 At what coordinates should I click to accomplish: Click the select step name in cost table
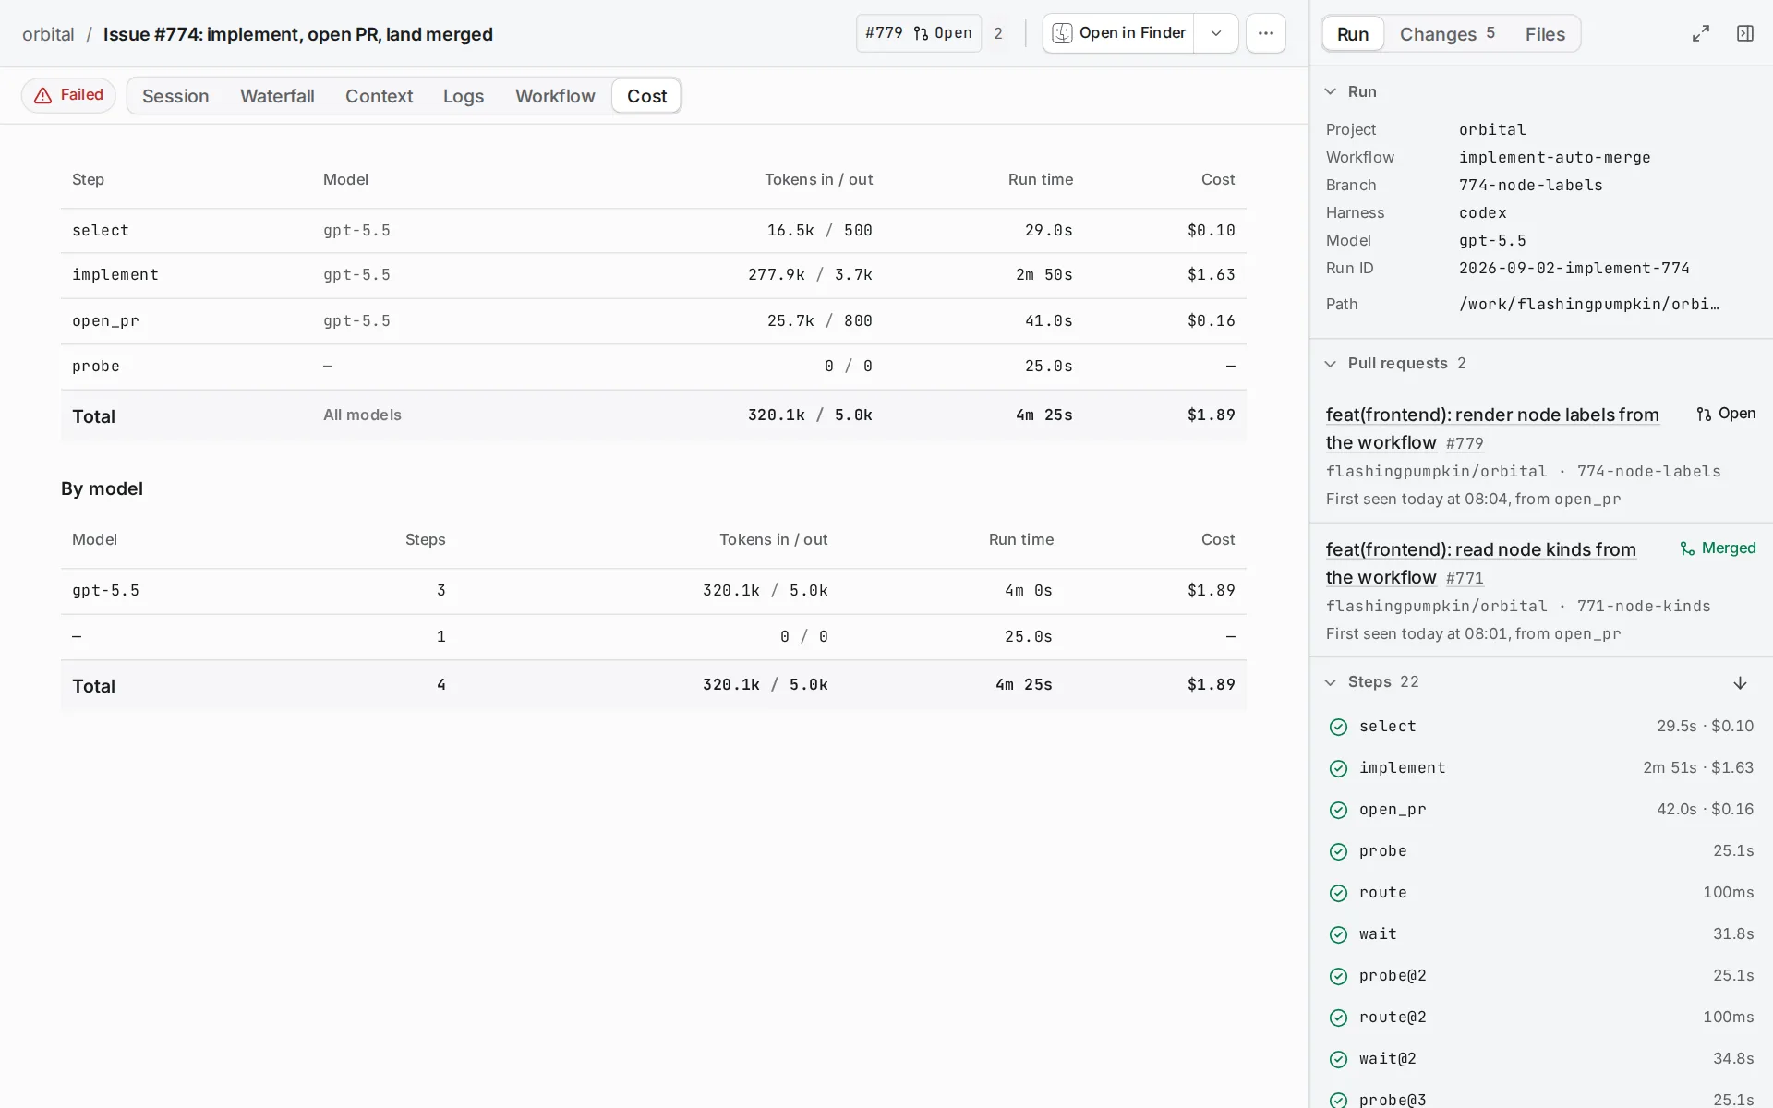(x=101, y=231)
